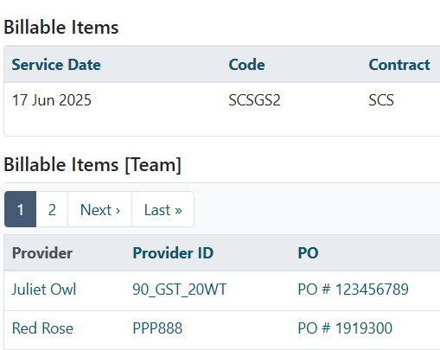Sort by PO column header
Viewport: 440px width, 350px height.
[308, 253]
